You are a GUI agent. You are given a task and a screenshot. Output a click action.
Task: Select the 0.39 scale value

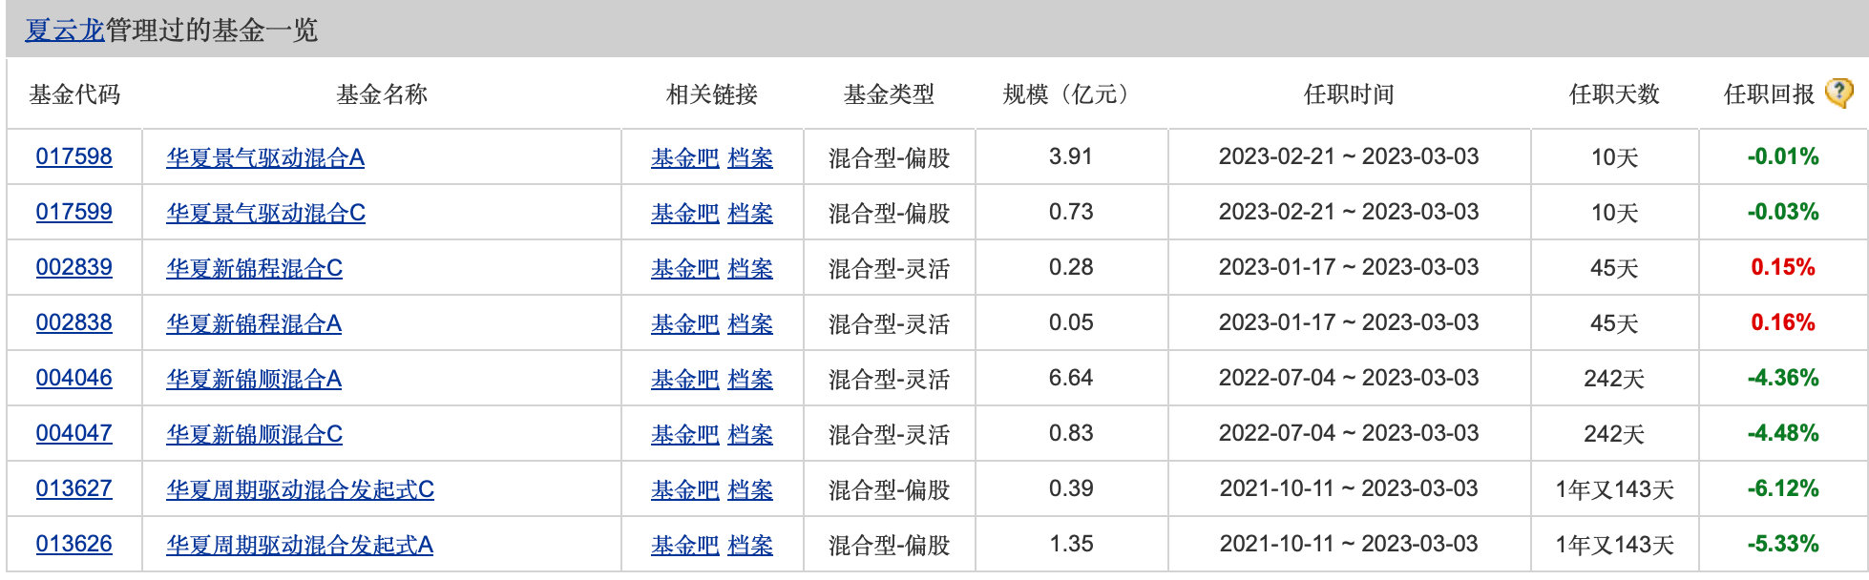pos(1071,488)
